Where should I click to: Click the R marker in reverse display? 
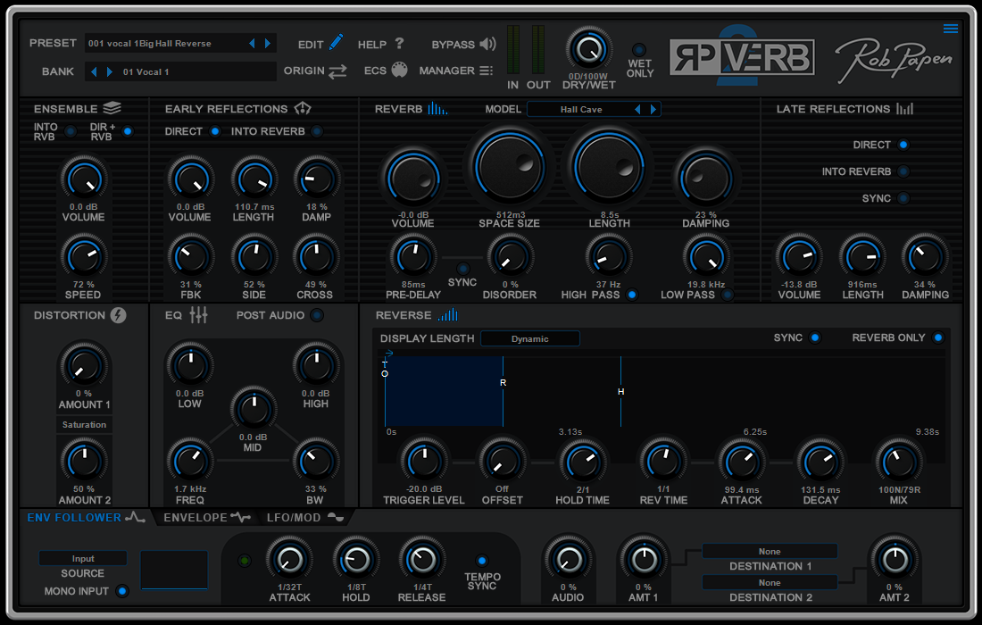point(503,382)
